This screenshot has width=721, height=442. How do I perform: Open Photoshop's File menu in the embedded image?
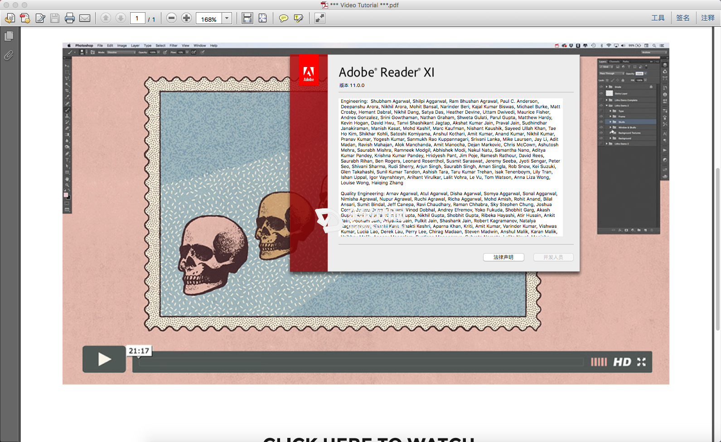pyautogui.click(x=100, y=46)
